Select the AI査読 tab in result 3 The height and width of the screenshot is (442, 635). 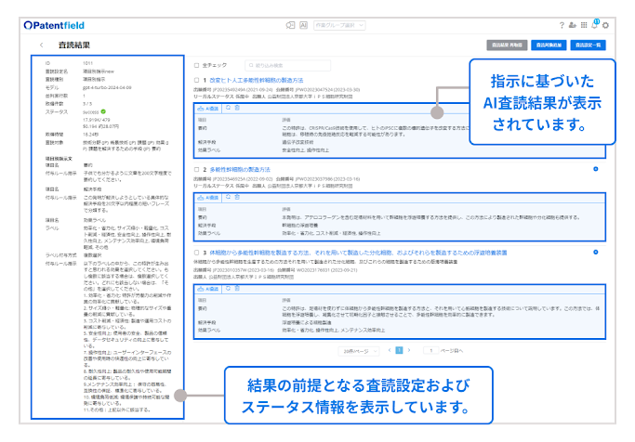tap(209, 289)
